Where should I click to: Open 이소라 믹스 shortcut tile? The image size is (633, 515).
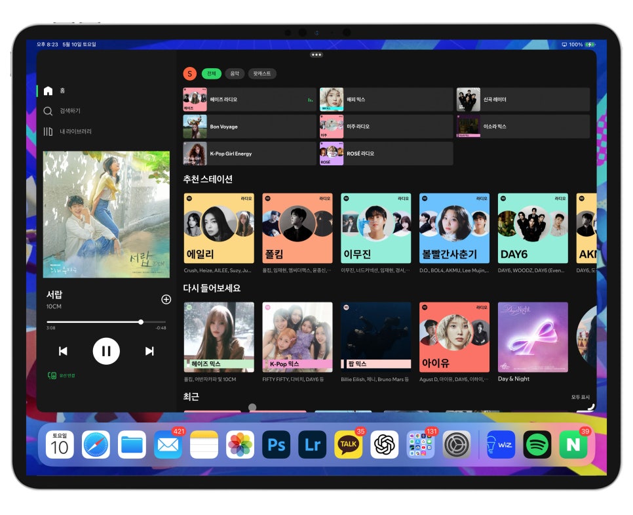coord(523,127)
